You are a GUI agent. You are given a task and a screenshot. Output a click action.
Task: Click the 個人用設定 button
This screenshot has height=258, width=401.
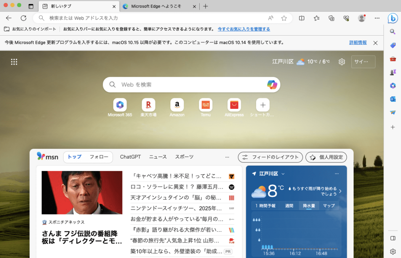point(326,157)
